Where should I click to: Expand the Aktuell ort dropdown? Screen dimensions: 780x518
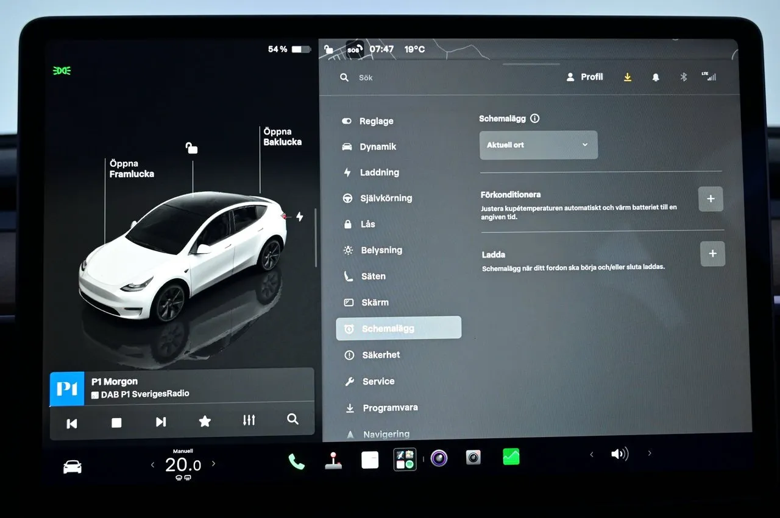tap(539, 145)
